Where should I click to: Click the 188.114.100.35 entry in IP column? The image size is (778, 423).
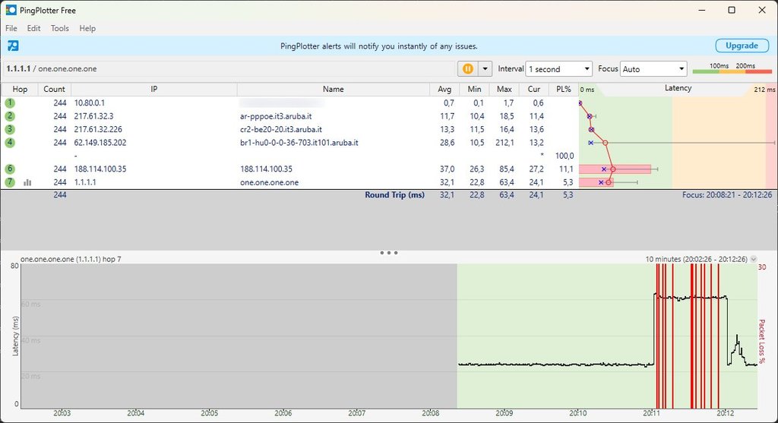(x=100, y=169)
